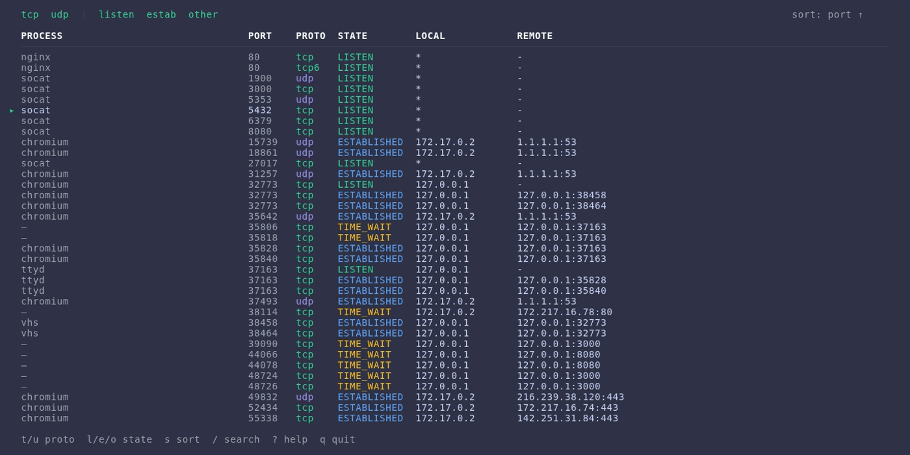Sort connections by STATE column
910x455 pixels.
[352, 35]
